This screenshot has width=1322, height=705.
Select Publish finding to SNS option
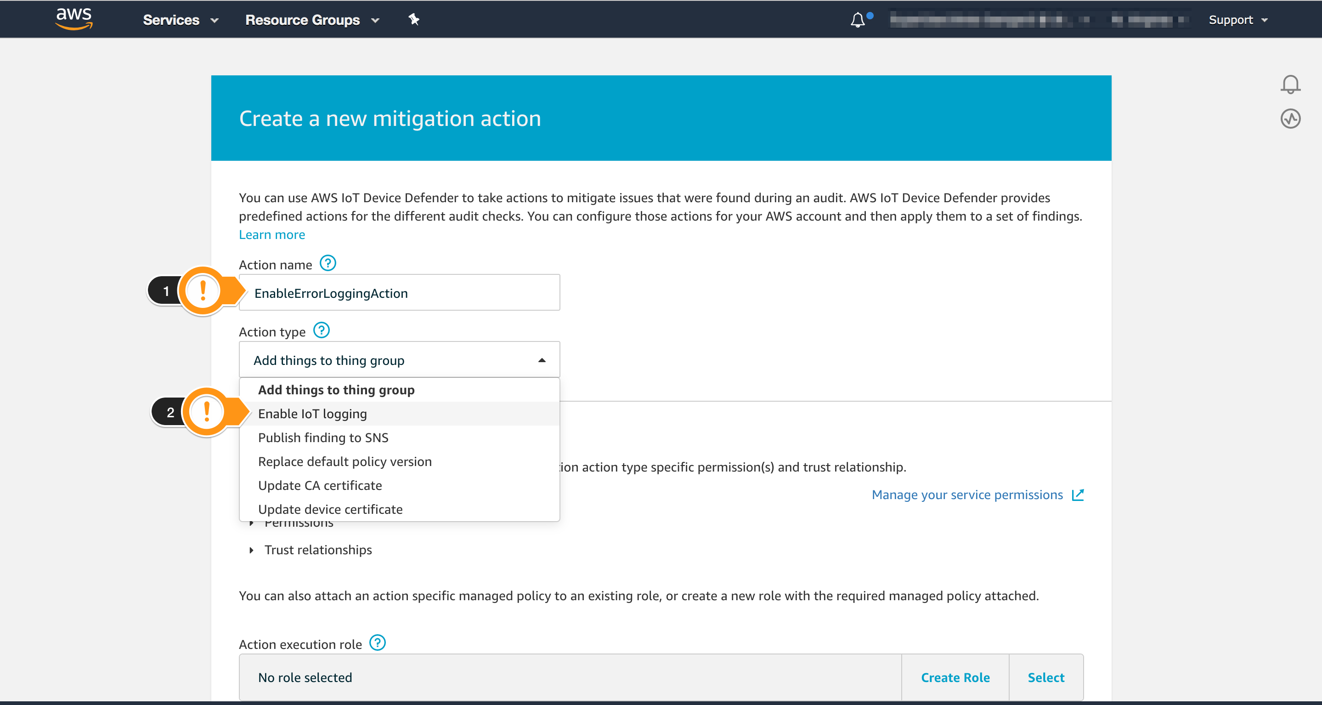(x=399, y=438)
